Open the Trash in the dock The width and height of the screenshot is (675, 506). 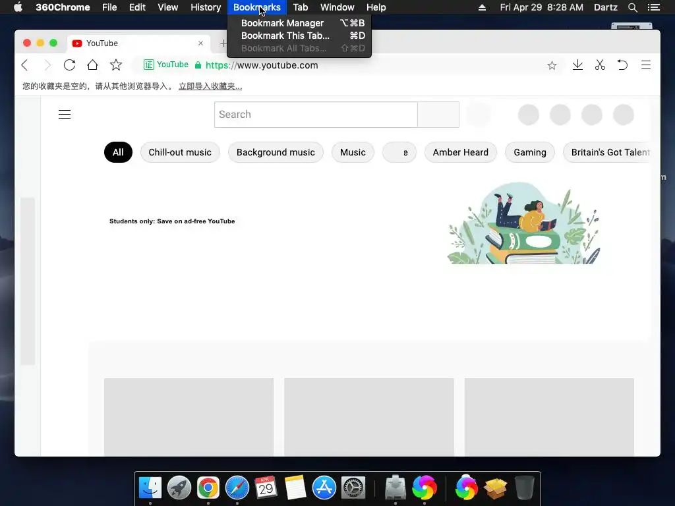(x=524, y=488)
